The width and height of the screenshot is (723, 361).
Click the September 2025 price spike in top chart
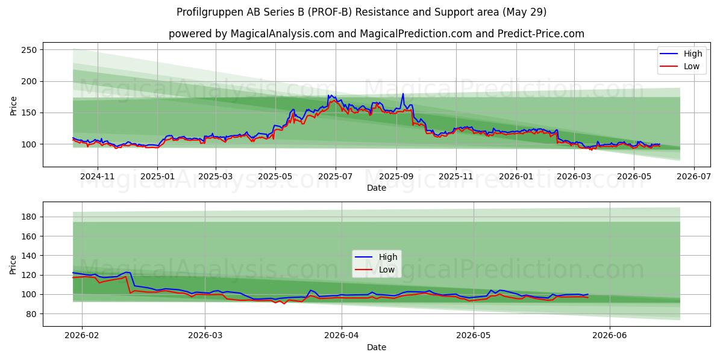pos(403,94)
